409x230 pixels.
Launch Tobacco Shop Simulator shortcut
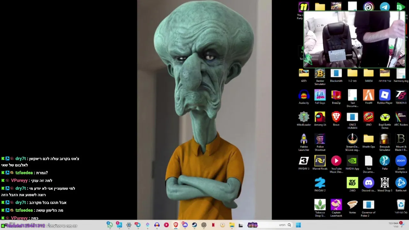tap(320, 208)
